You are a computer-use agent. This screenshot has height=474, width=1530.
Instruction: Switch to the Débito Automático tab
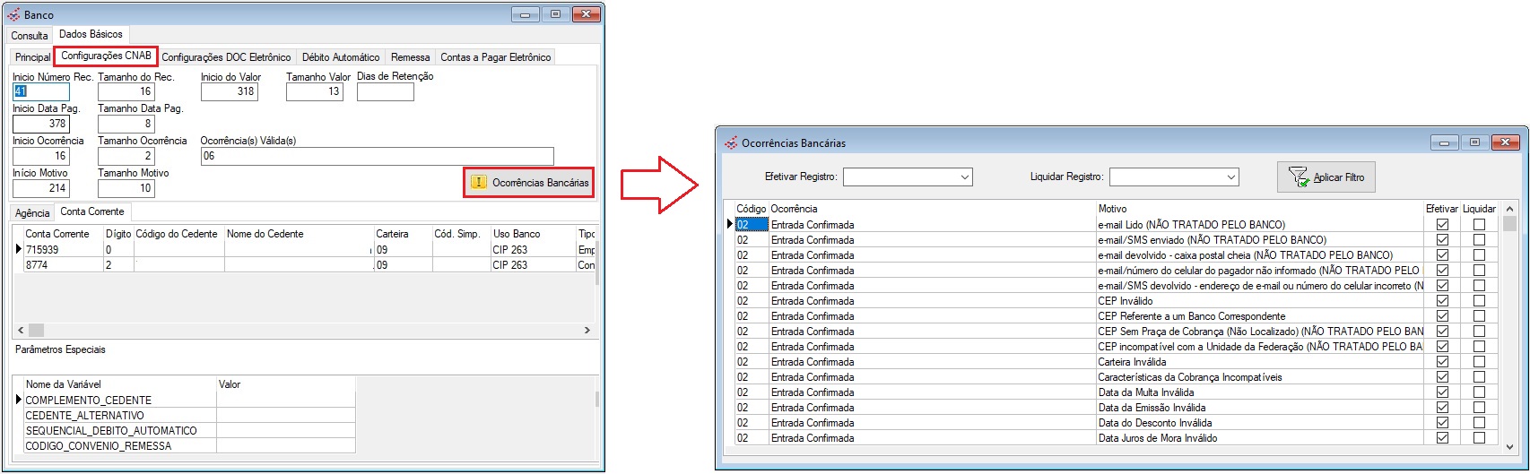(x=340, y=57)
